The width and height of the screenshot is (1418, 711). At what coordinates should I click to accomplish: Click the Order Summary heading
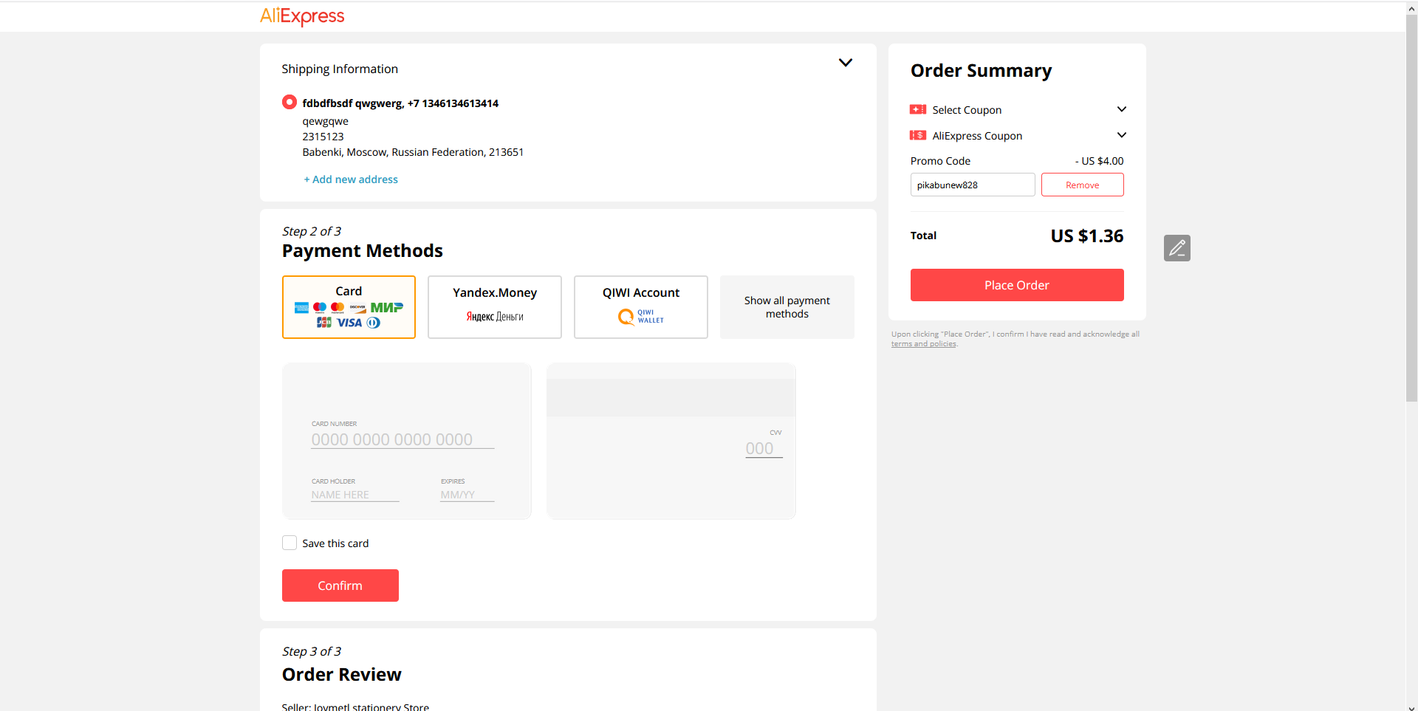pyautogui.click(x=982, y=71)
